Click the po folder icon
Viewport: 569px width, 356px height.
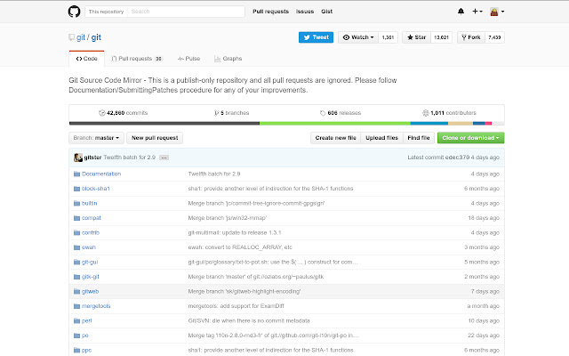coord(76,336)
